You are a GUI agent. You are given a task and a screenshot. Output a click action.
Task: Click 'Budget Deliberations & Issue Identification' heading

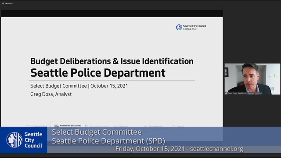112,61
